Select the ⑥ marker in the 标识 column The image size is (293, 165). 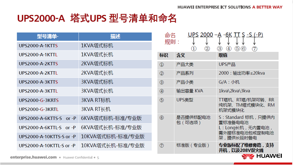tap(161, 118)
